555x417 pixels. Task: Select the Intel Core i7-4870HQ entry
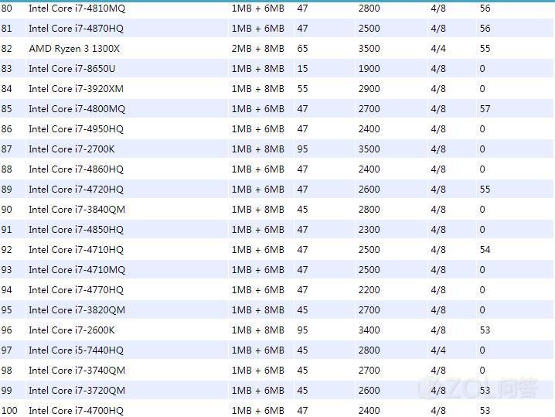coord(76,29)
